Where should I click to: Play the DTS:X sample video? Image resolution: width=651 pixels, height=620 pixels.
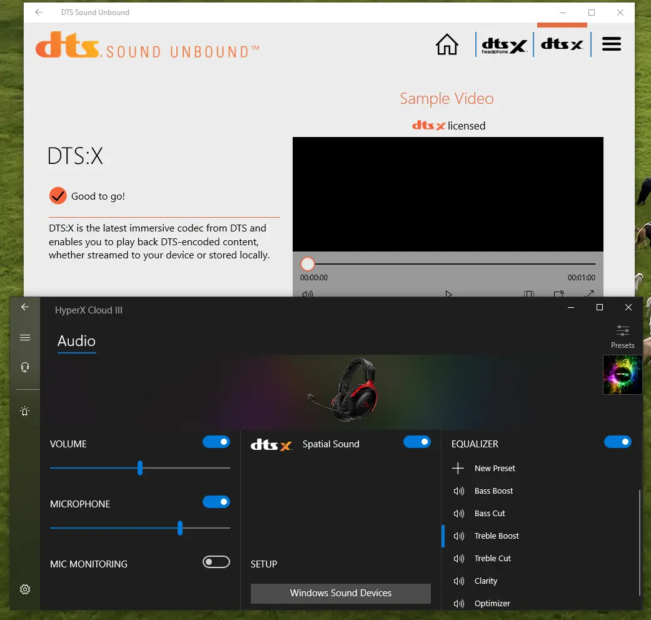(x=448, y=294)
